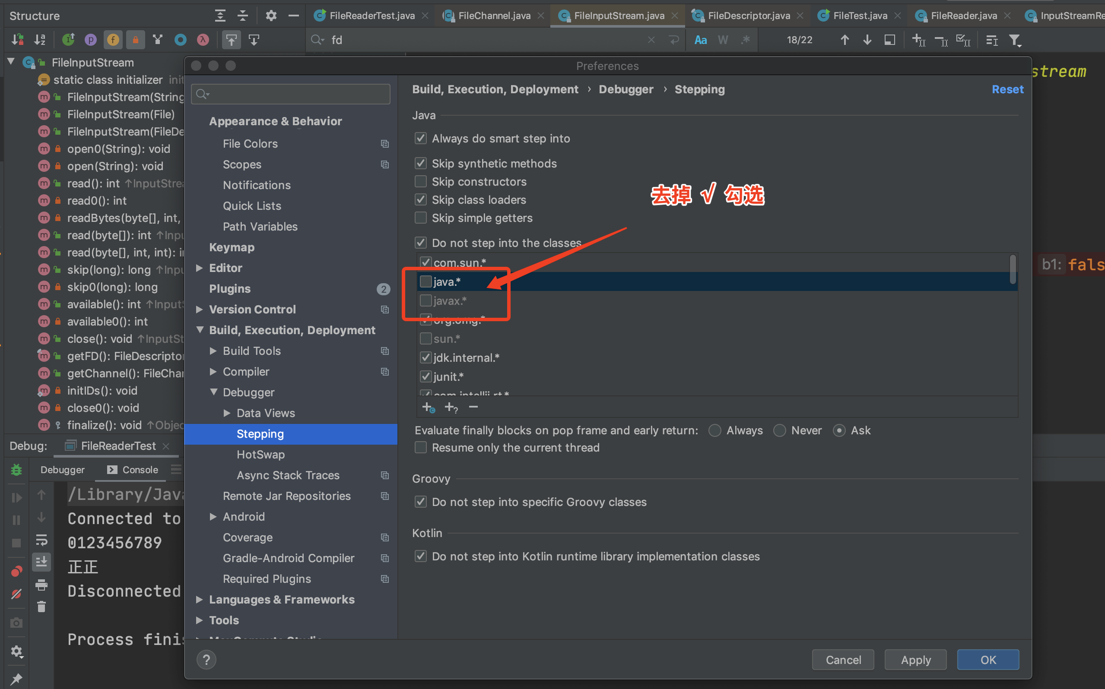Collapse the Build, Execution, Deployment section

[x=200, y=330]
